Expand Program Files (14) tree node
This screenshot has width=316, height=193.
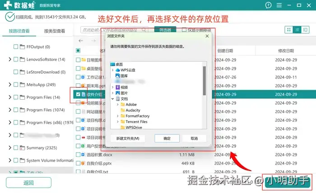9,97
